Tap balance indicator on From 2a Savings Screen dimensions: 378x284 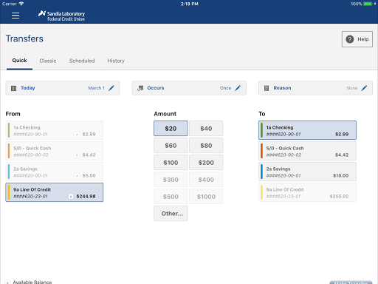pyautogui.click(x=77, y=176)
